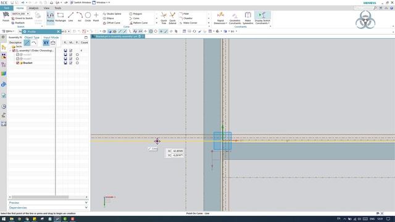
Task: Choose Polygon tool
Action: [x=136, y=14]
